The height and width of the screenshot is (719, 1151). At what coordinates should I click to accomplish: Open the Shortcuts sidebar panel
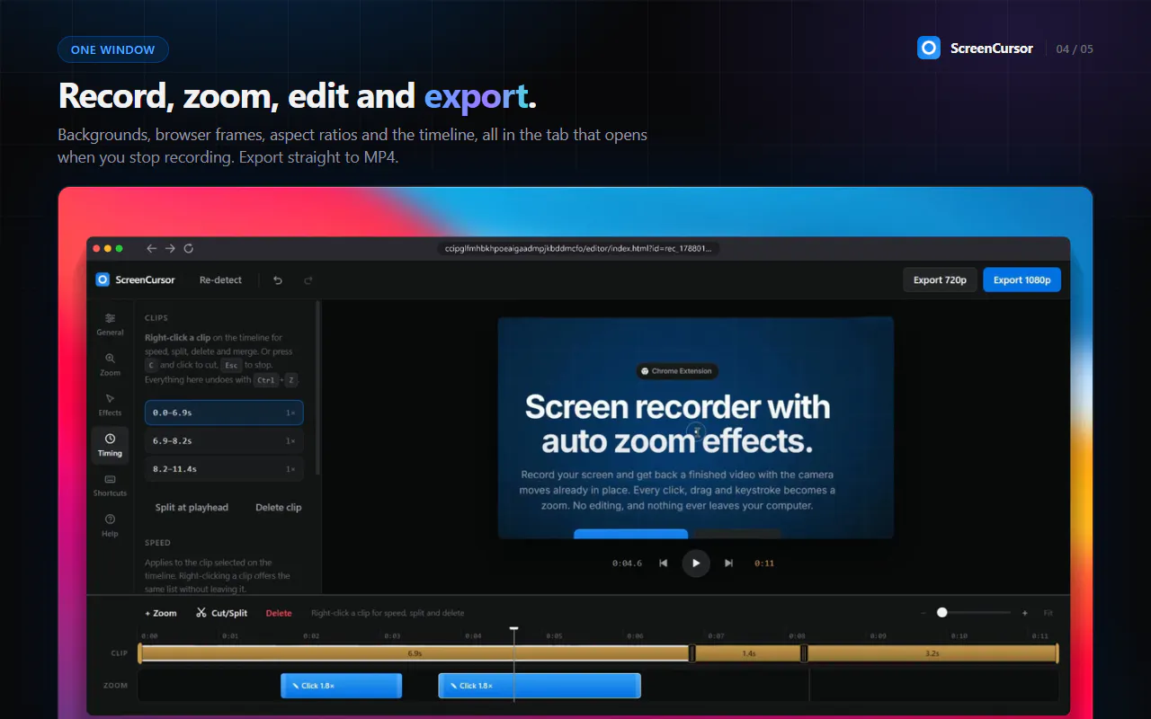pos(110,485)
